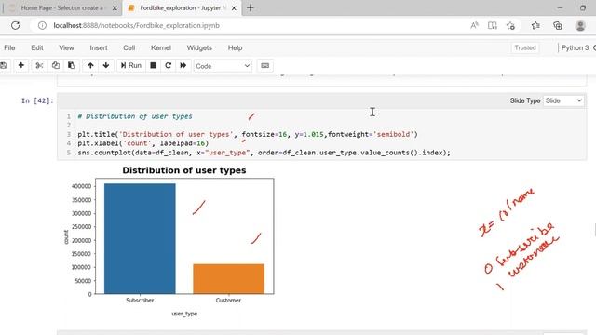The width and height of the screenshot is (596, 335).
Task: Open a new browser tab
Action: pos(251,8)
